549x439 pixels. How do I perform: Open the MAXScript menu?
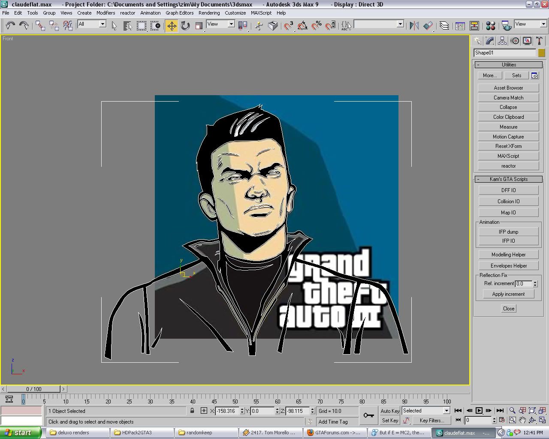tap(261, 13)
